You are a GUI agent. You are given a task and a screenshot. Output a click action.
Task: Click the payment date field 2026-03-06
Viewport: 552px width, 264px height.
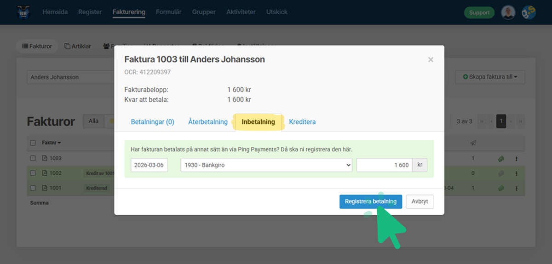[149, 165]
